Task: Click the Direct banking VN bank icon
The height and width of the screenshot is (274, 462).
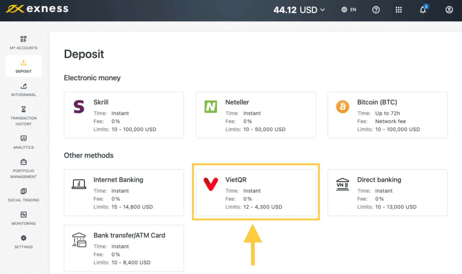Action: tap(343, 184)
